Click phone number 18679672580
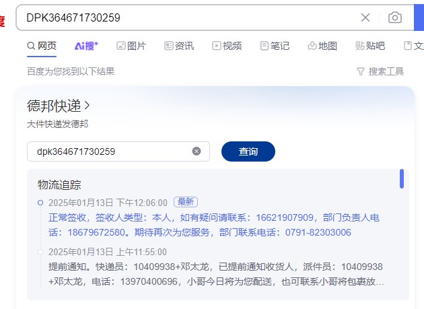The height and width of the screenshot is (309, 424). pos(96,232)
